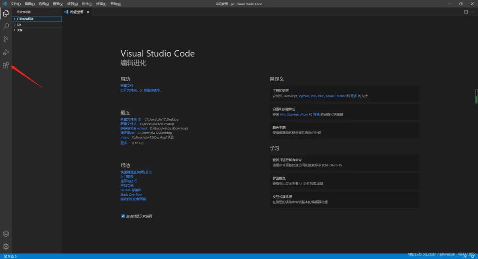Split the editor to the right
478x259 pixels.
click(x=466, y=12)
